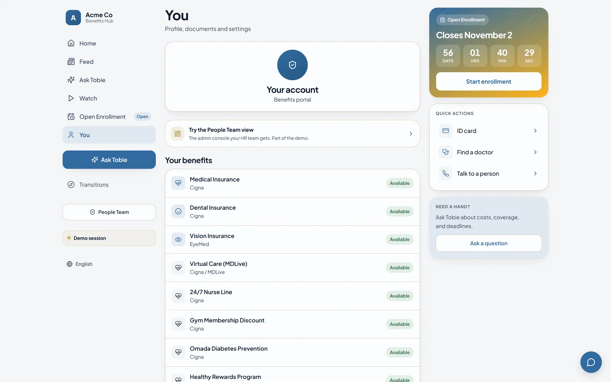Image resolution: width=611 pixels, height=382 pixels.
Task: Open the Home page in sidebar
Action: click(109, 43)
